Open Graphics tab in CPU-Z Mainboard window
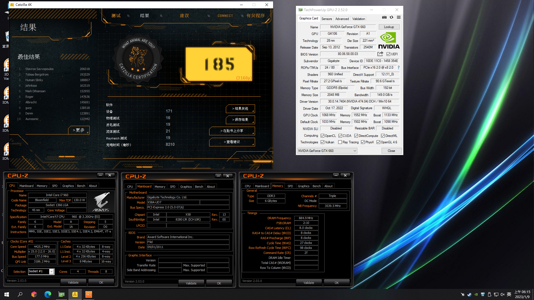The height and width of the screenshot is (300, 534). 186,187
